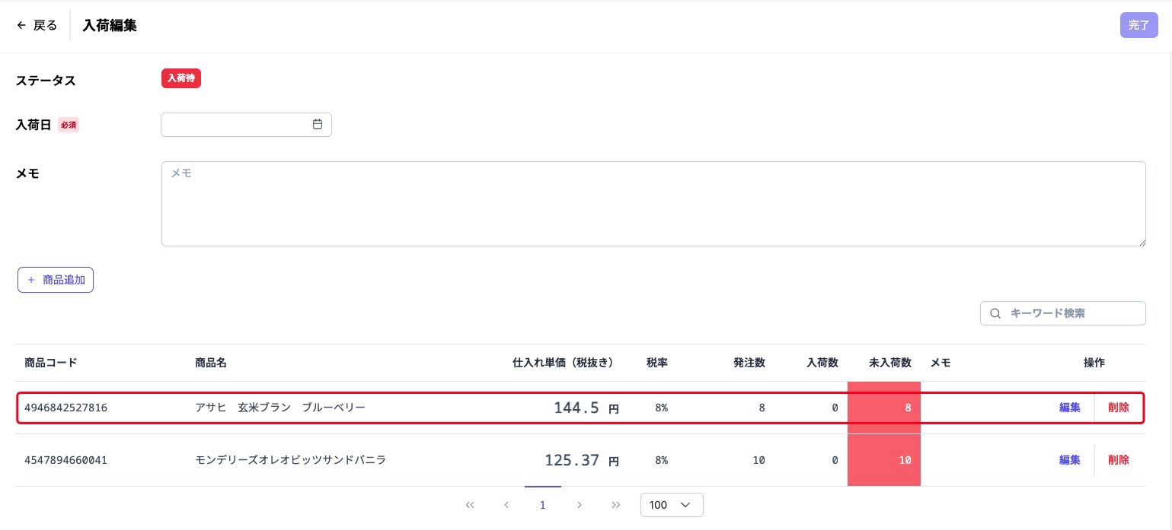Jump to last page with double-right arrows
The image size is (1172, 530).
tap(616, 505)
